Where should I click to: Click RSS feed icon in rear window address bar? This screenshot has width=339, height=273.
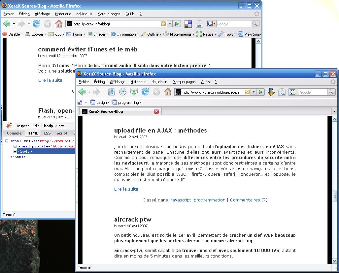pos(163,24)
